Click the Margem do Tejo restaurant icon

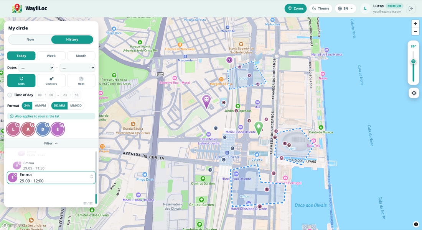point(221,79)
